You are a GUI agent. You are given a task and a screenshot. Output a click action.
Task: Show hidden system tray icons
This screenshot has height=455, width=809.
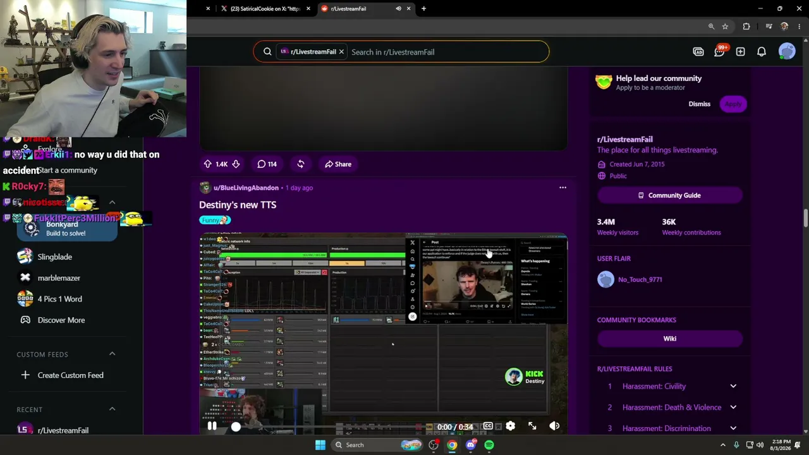(723, 445)
